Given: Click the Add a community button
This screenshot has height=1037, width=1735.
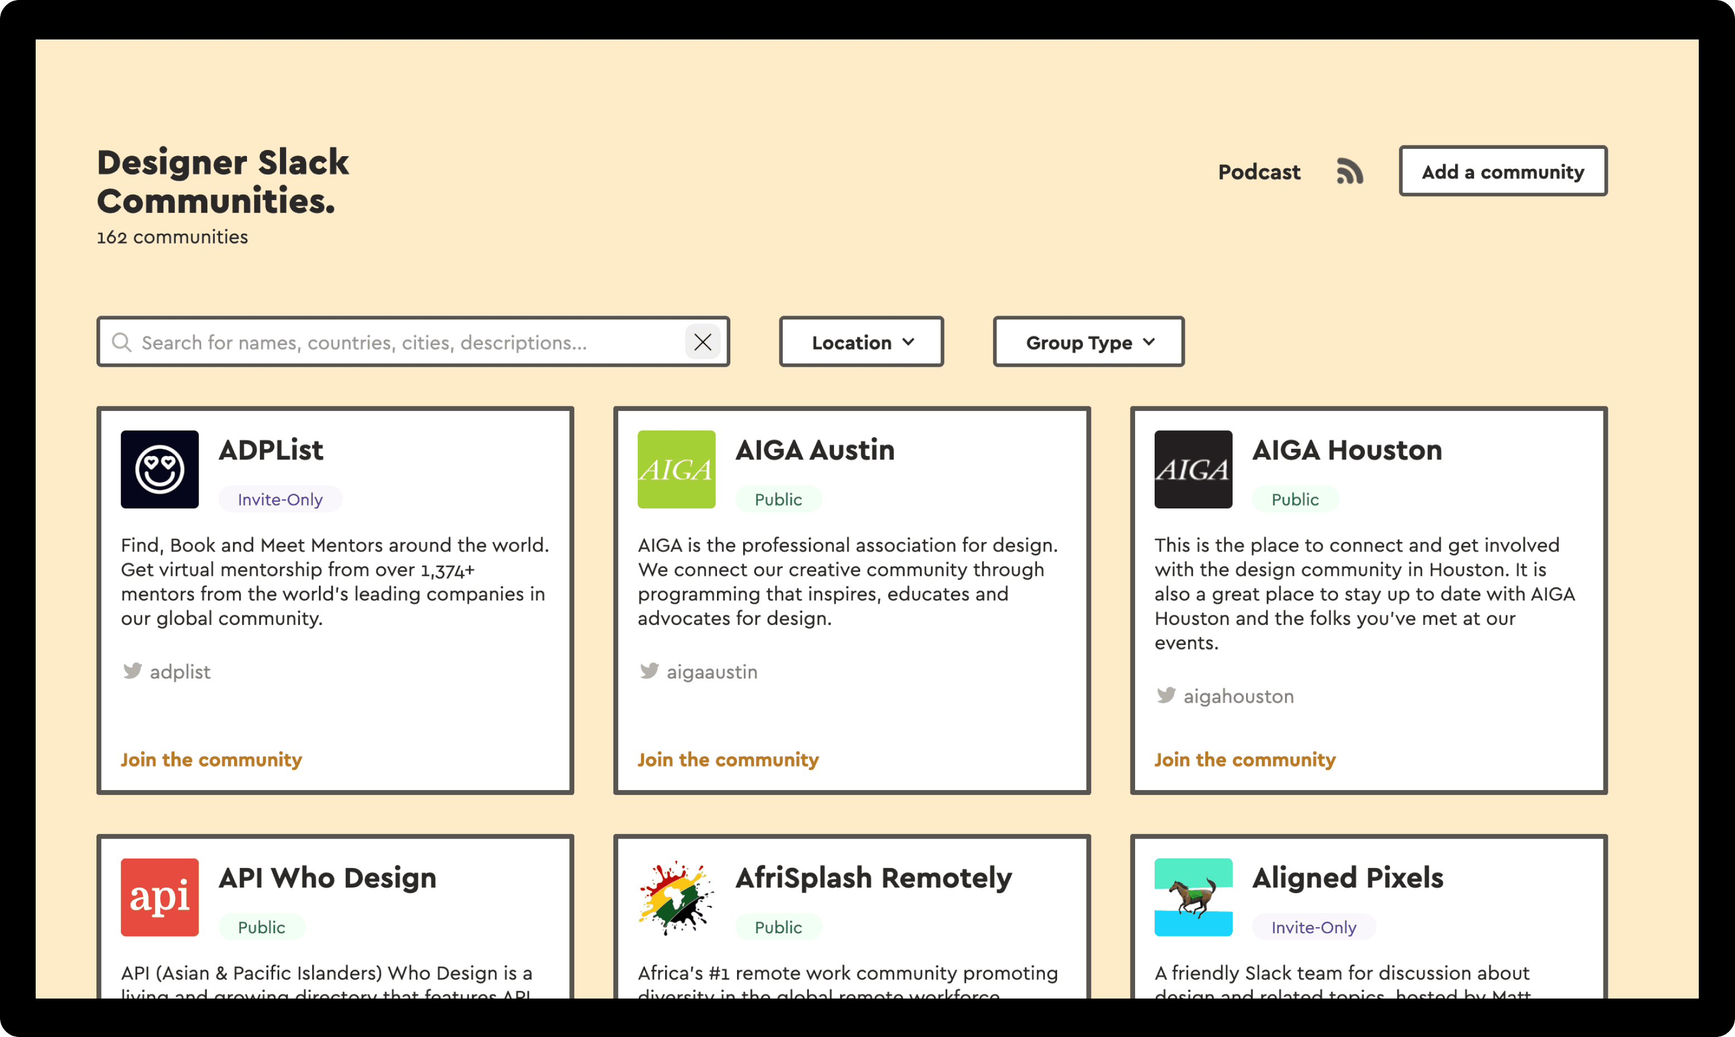Looking at the screenshot, I should point(1503,171).
